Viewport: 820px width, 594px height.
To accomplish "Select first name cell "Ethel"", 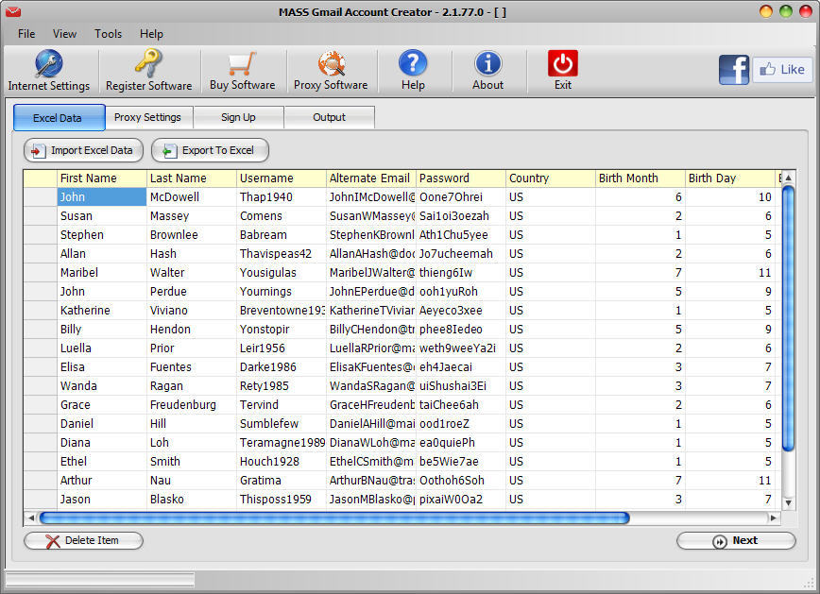I will (101, 461).
